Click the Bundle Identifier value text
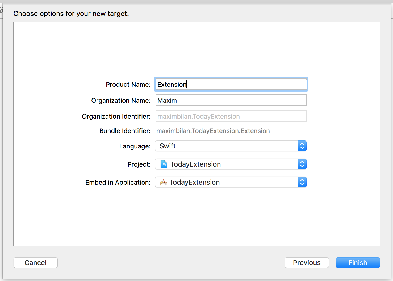393x281 pixels. [x=213, y=131]
